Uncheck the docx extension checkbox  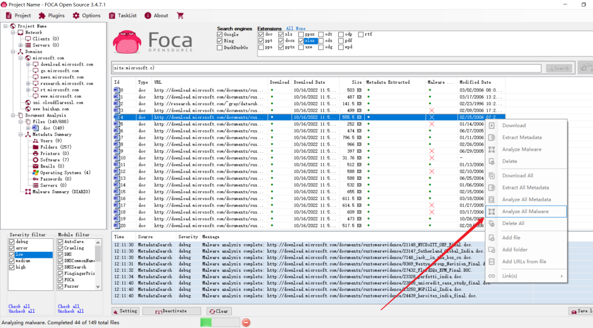[x=281, y=41]
